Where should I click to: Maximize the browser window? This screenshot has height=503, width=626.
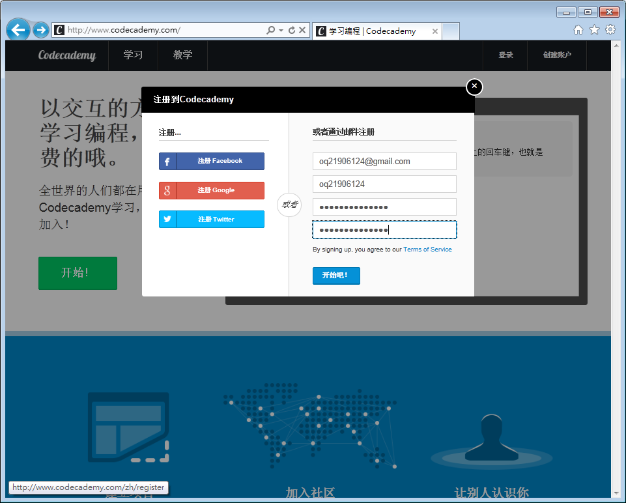pyautogui.click(x=588, y=12)
